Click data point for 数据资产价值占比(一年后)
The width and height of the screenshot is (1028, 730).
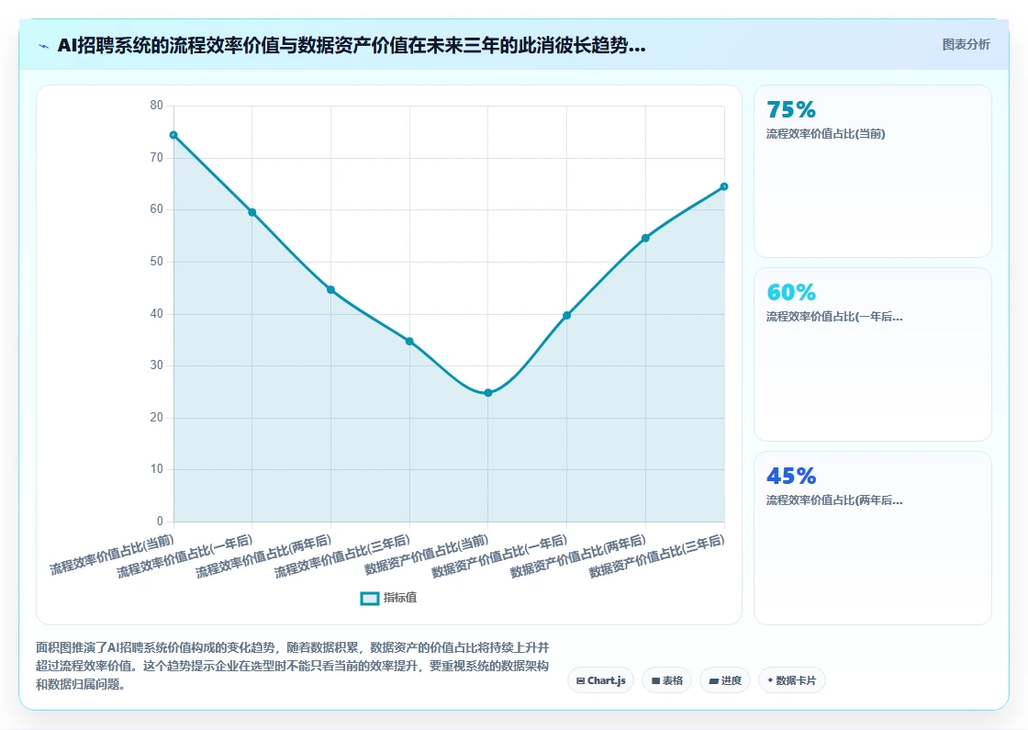tap(566, 316)
